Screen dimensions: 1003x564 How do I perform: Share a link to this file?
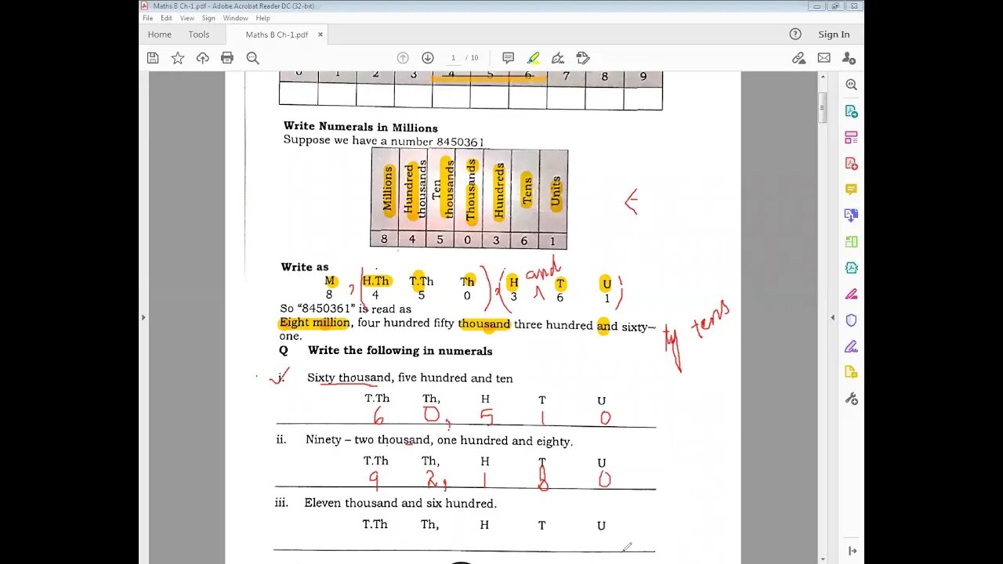pyautogui.click(x=798, y=58)
